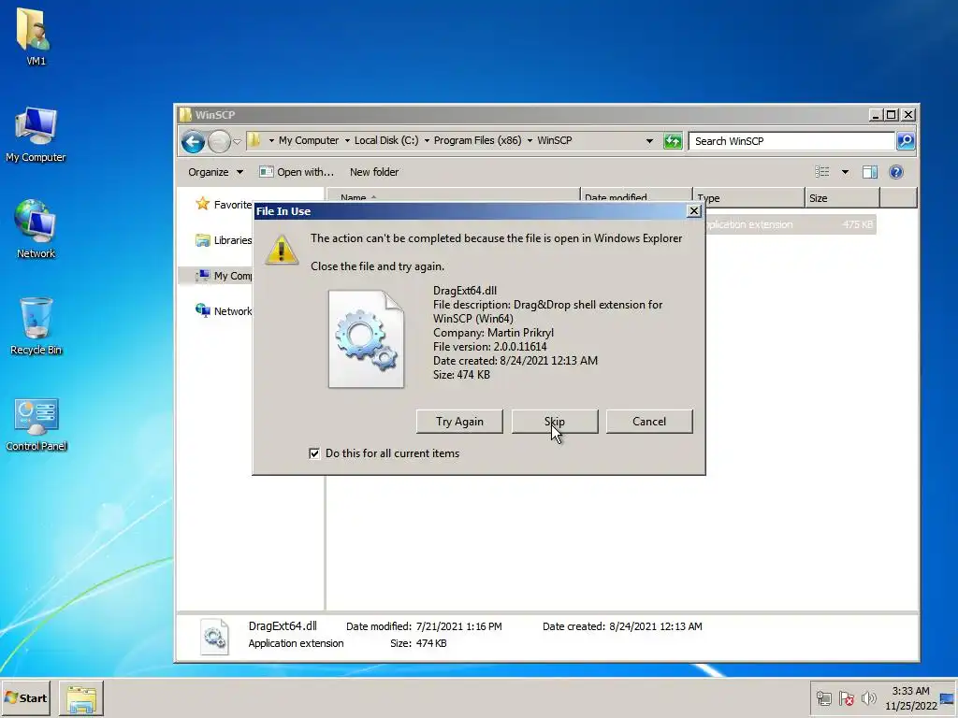Click WinSCP in the address breadcrumb
The image size is (958, 718).
pyautogui.click(x=554, y=140)
